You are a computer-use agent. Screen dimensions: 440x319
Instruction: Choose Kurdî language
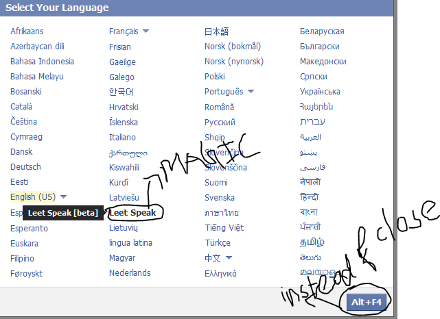point(119,183)
